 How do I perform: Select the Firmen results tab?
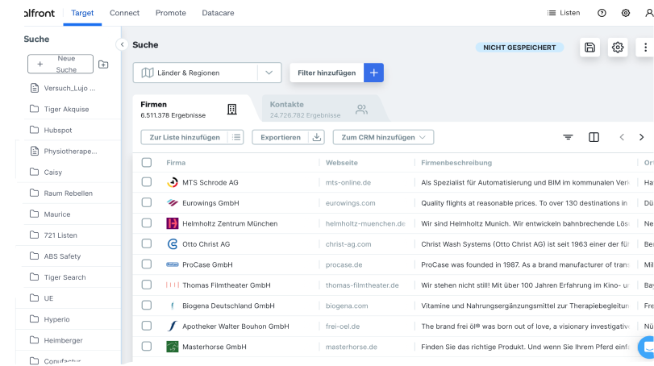click(x=192, y=109)
